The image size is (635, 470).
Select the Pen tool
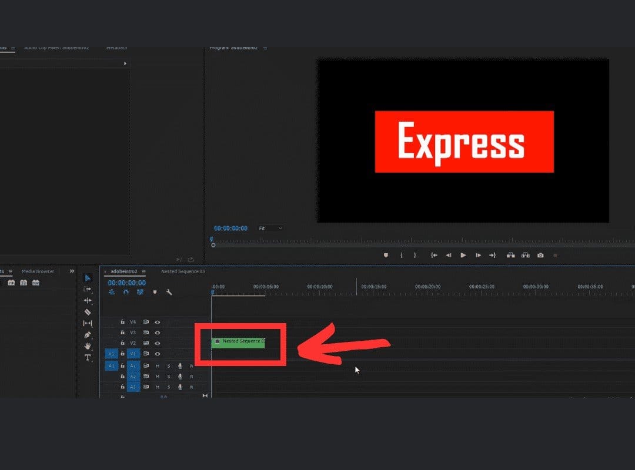[x=88, y=334]
